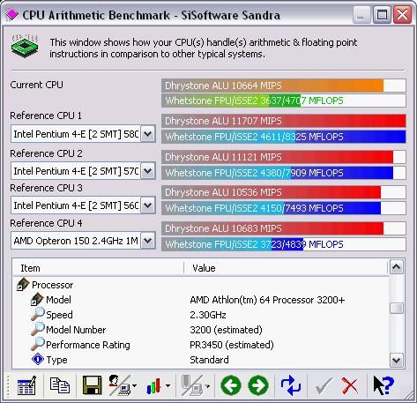
Task: Open the bar chart icon
Action: [x=154, y=385]
